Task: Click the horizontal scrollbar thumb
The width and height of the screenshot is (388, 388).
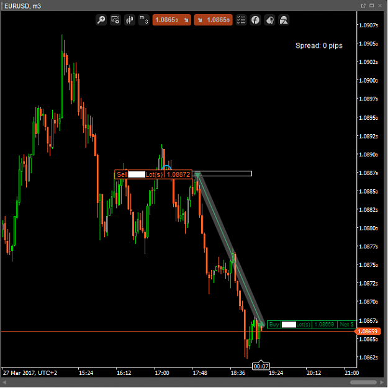Action: coord(363,382)
